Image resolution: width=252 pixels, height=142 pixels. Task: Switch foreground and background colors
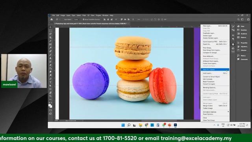coord(51,103)
